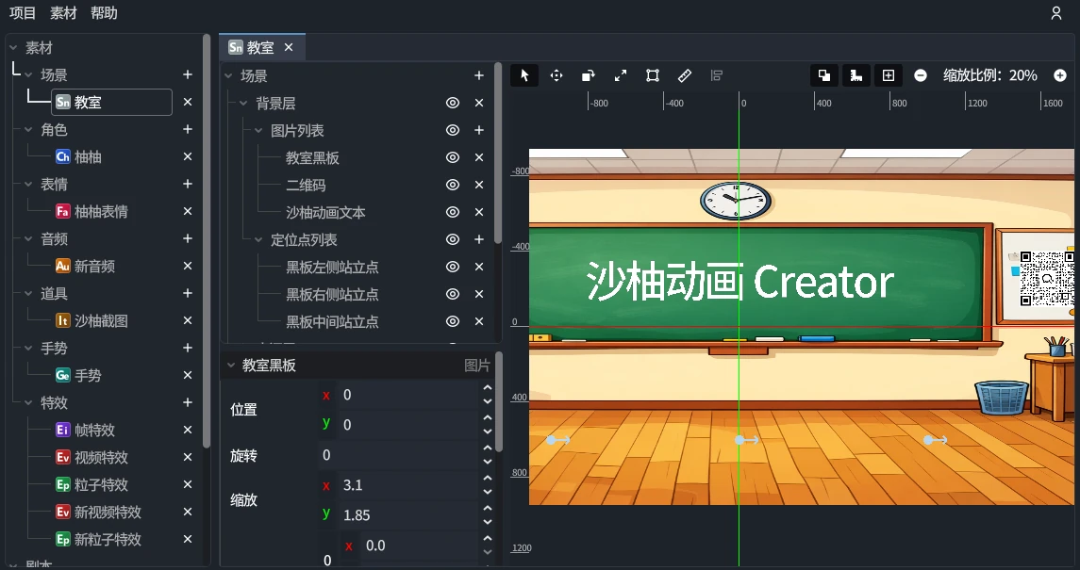Select the rotate tool in canvas toolbar
Viewport: 1080px width, 570px height.
589,75
